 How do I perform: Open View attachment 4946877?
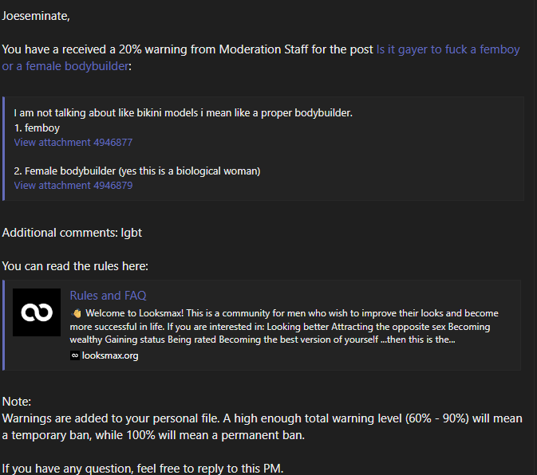point(73,143)
